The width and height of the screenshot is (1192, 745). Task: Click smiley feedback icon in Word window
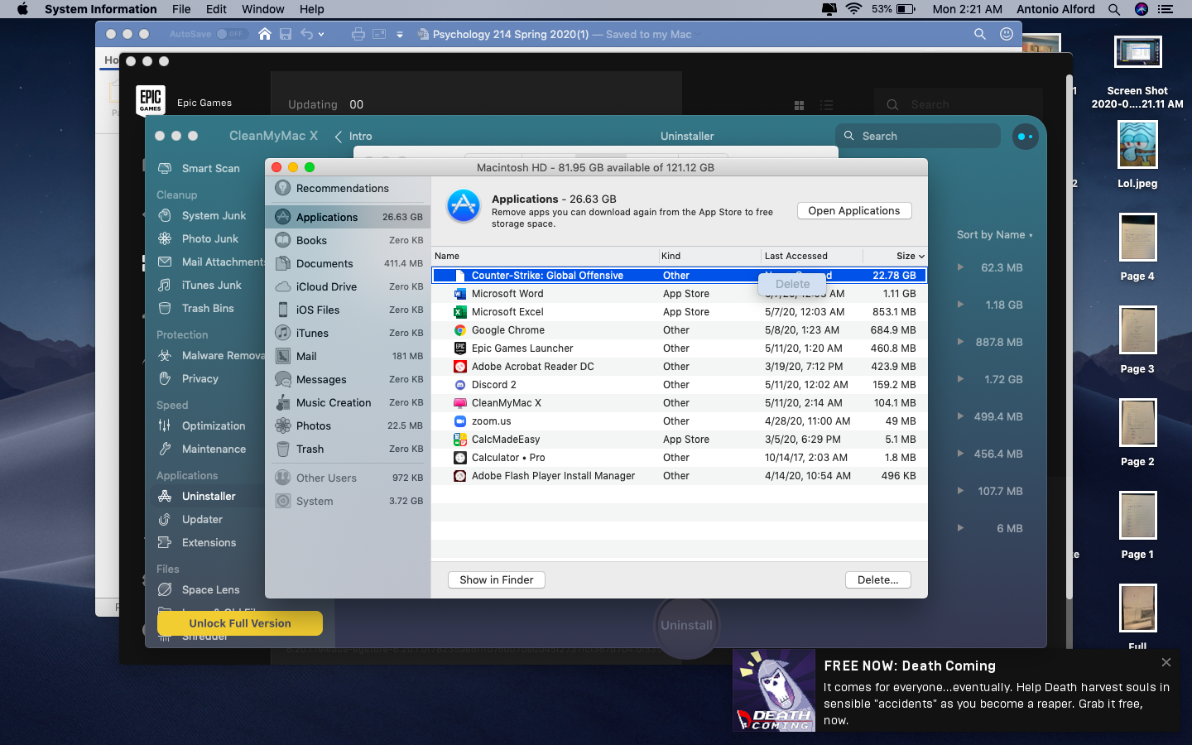click(x=1007, y=34)
